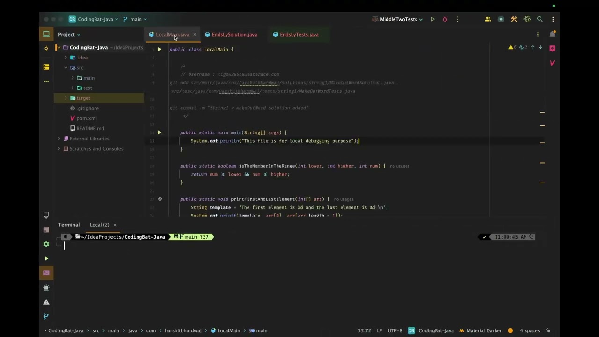Expand the target folder

pyautogui.click(x=66, y=98)
